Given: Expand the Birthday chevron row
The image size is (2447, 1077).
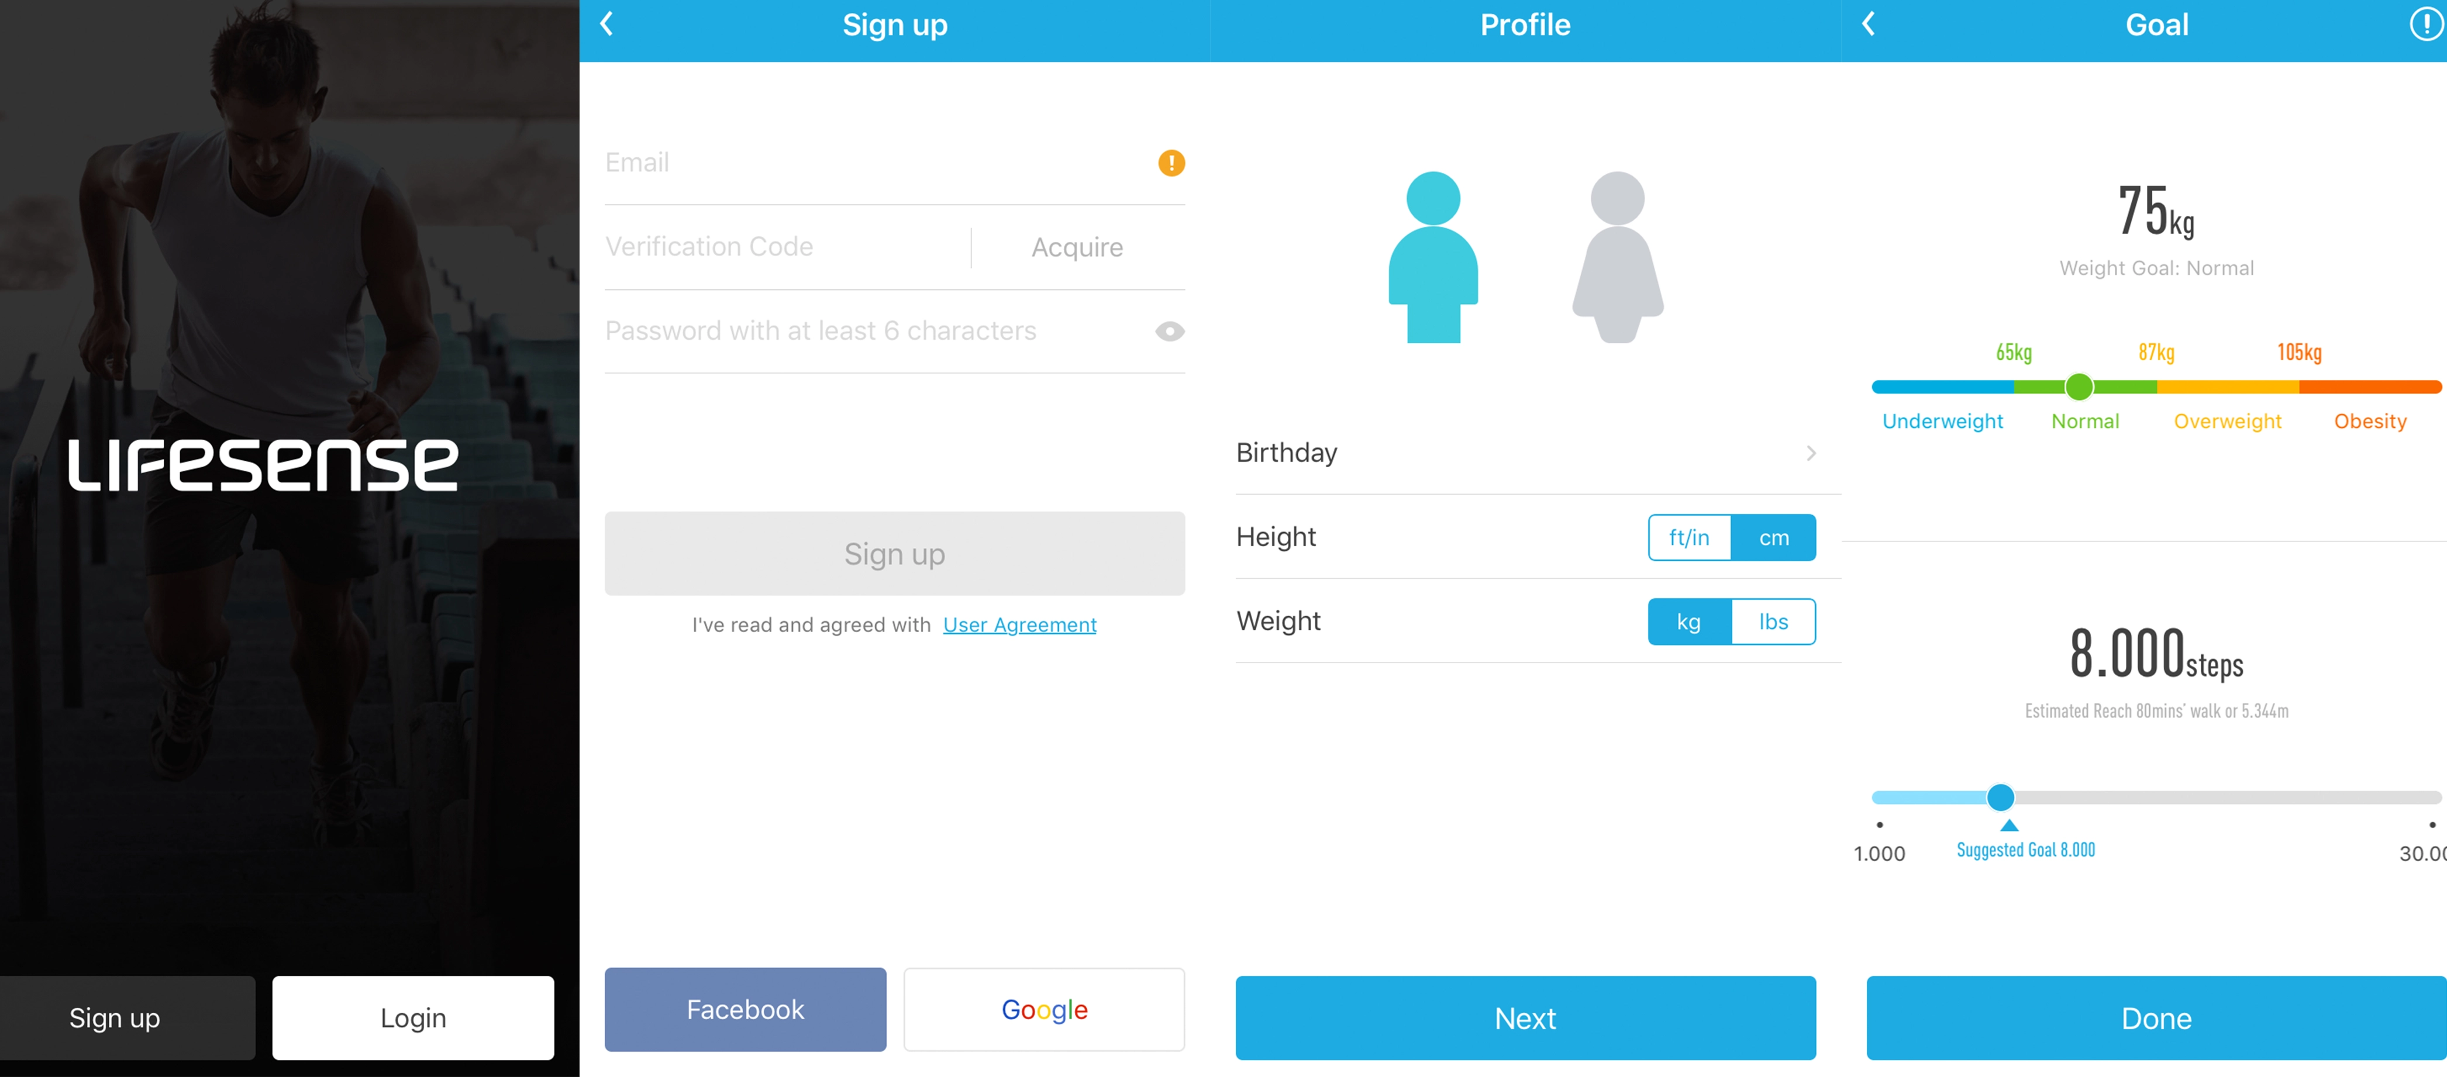Looking at the screenshot, I should click(x=1537, y=453).
